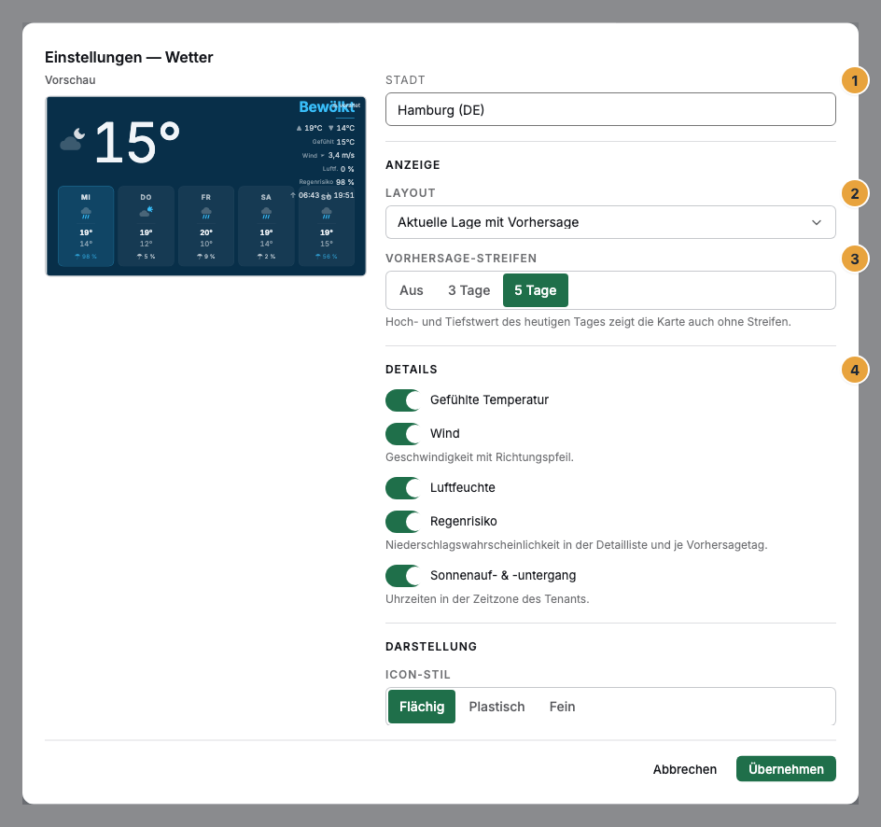Click the Layout dropdown chevron arrow

817,222
